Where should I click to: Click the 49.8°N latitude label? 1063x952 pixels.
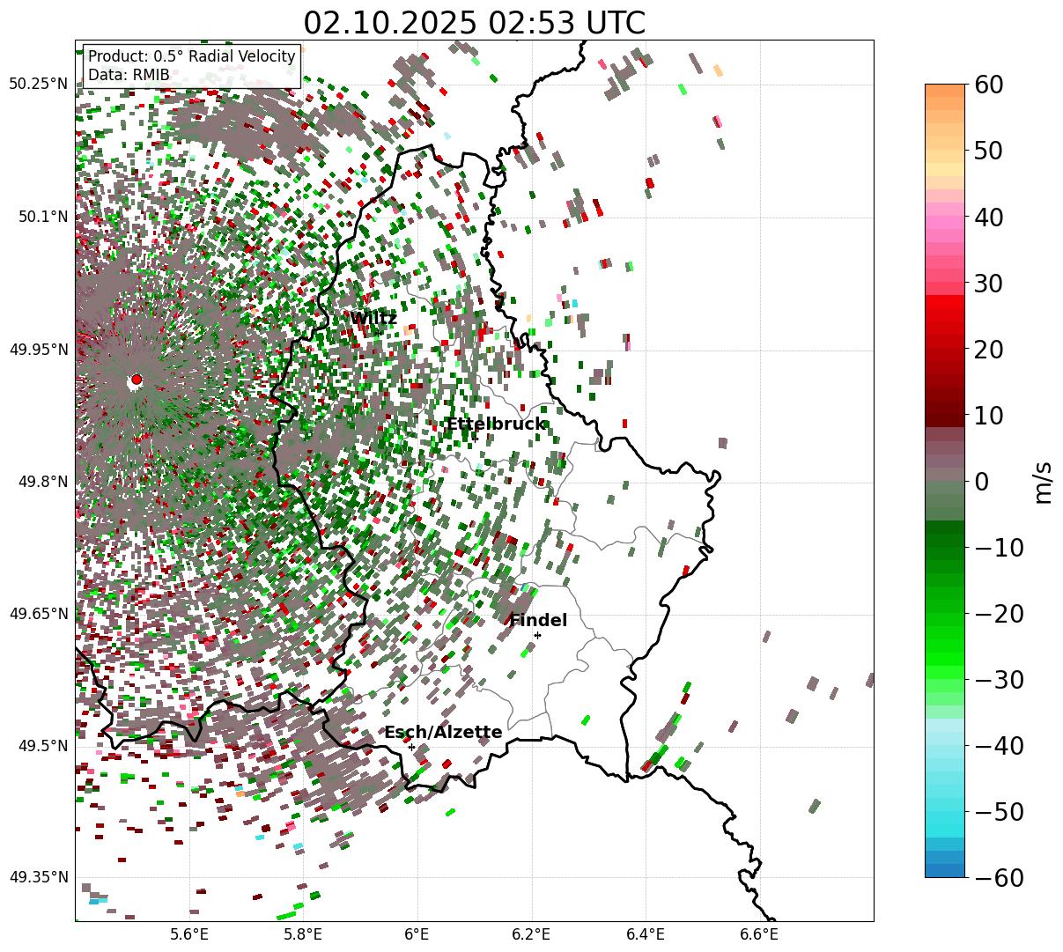click(x=42, y=482)
